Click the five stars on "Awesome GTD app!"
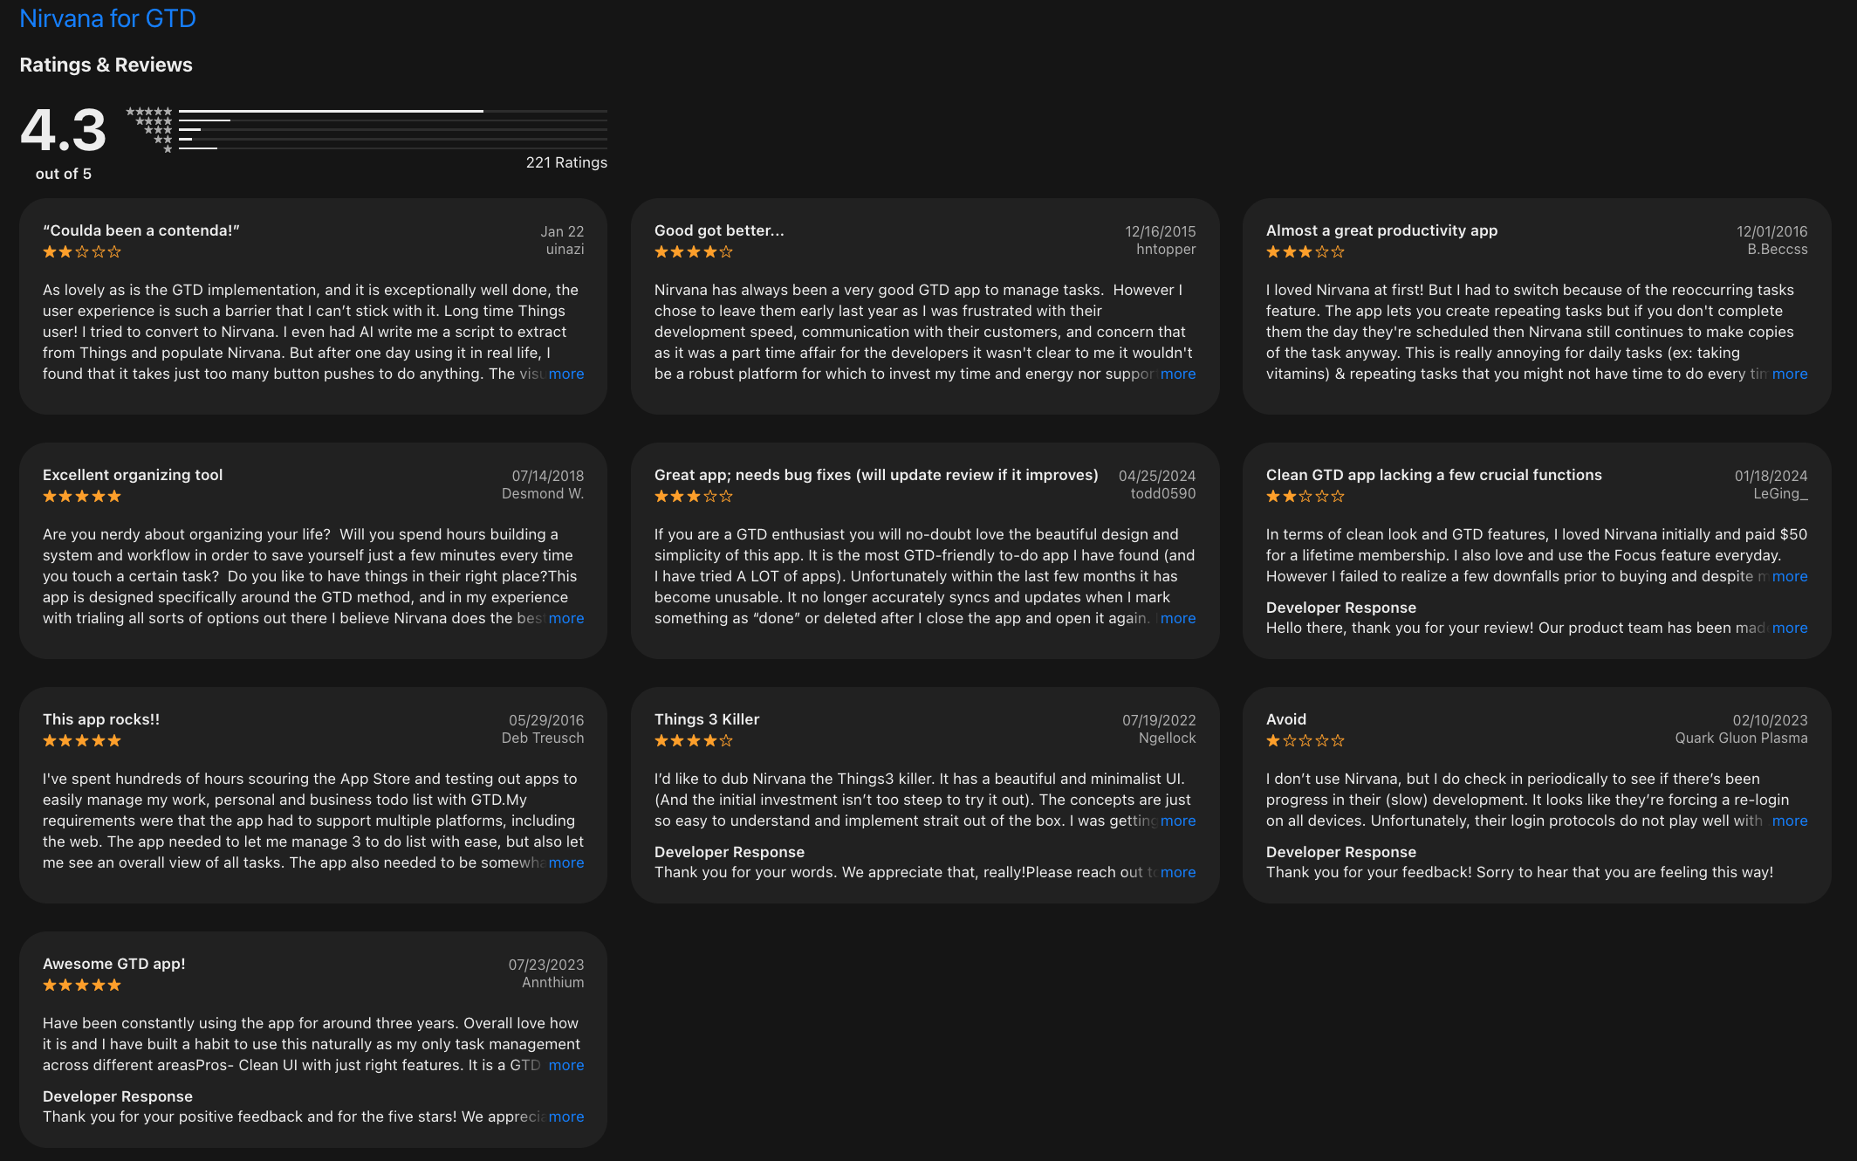Viewport: 1857px width, 1161px height. tap(81, 985)
